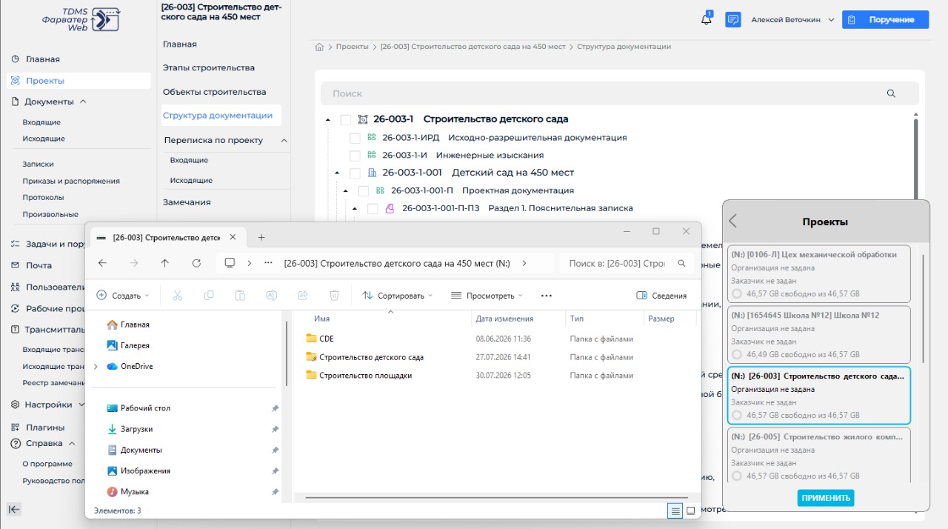Image resolution: width=948 pixels, height=529 pixels.
Task: Open the Сортировать dropdown in Explorer
Action: tap(398, 295)
